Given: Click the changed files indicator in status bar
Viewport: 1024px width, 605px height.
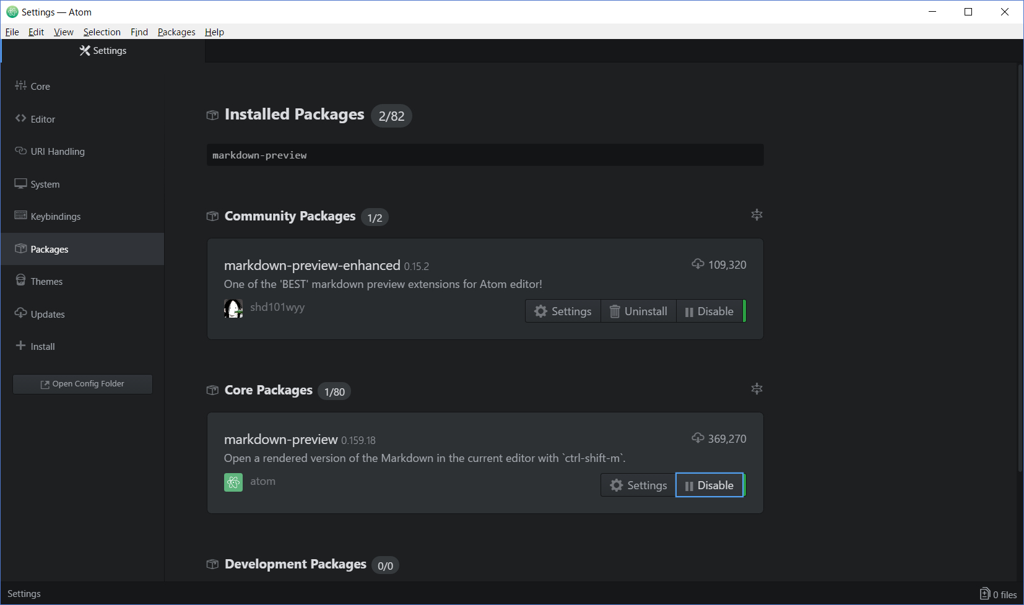Looking at the screenshot, I should [x=998, y=593].
